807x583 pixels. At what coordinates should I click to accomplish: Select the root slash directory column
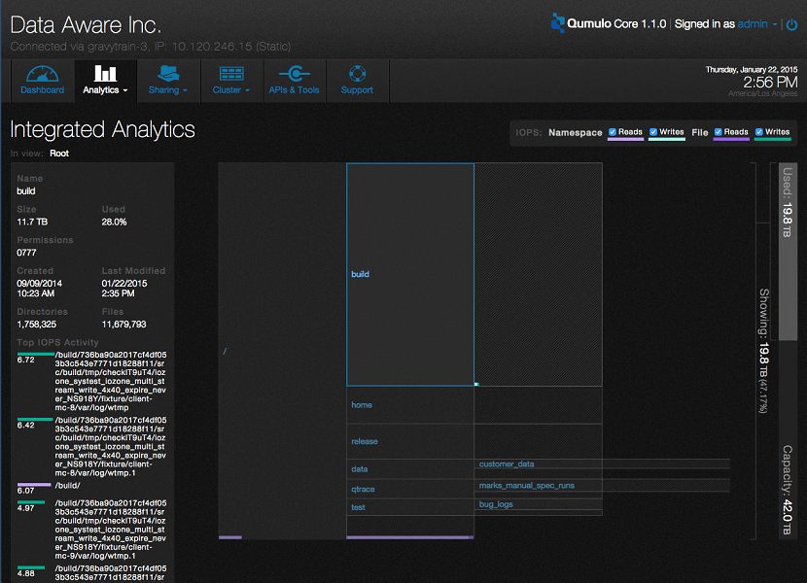(x=282, y=351)
